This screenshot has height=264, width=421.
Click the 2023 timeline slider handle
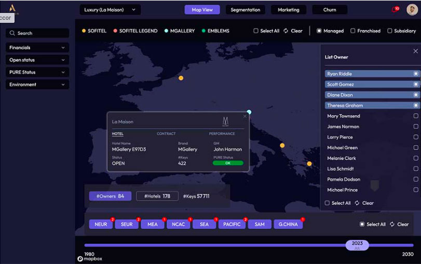[357, 245]
